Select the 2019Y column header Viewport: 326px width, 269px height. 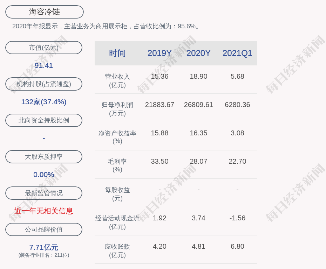159,53
